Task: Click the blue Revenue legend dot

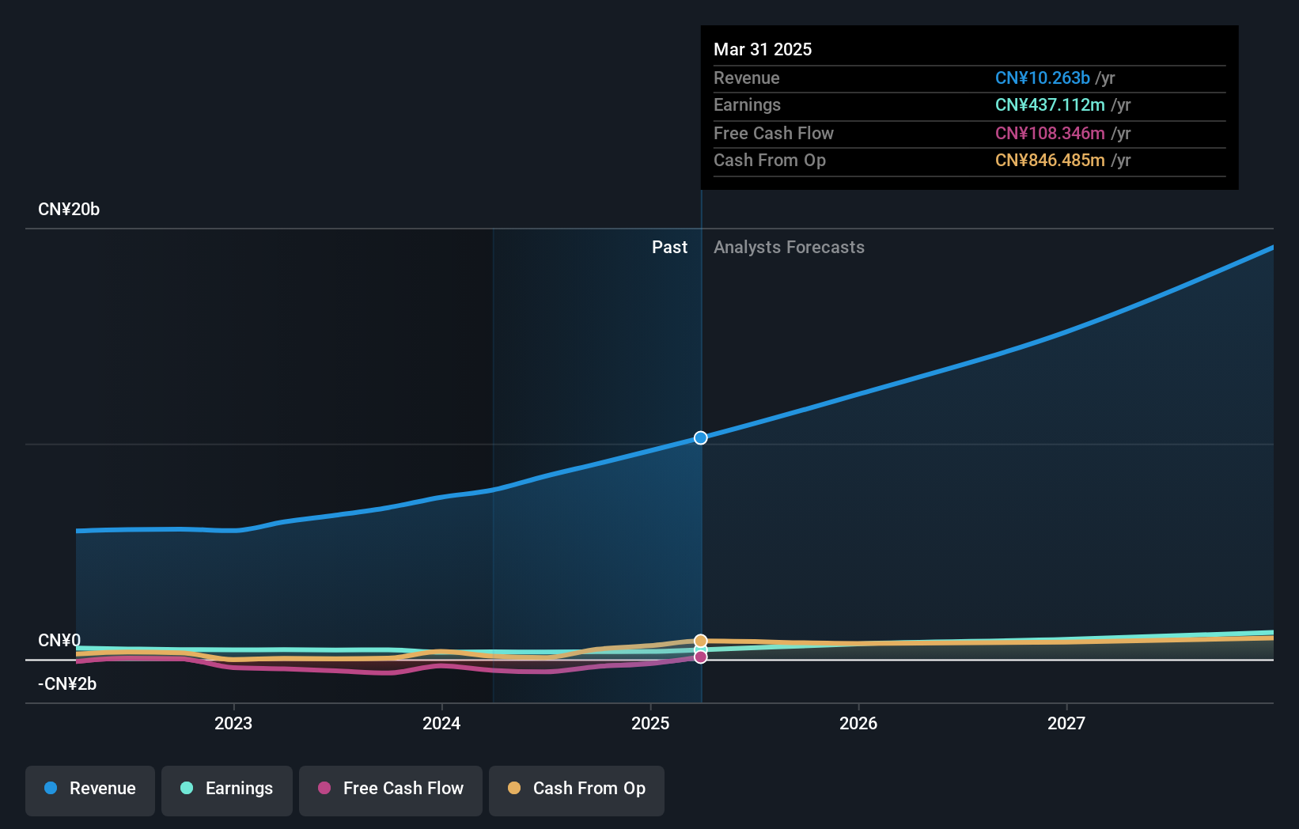Action: pyautogui.click(x=51, y=788)
